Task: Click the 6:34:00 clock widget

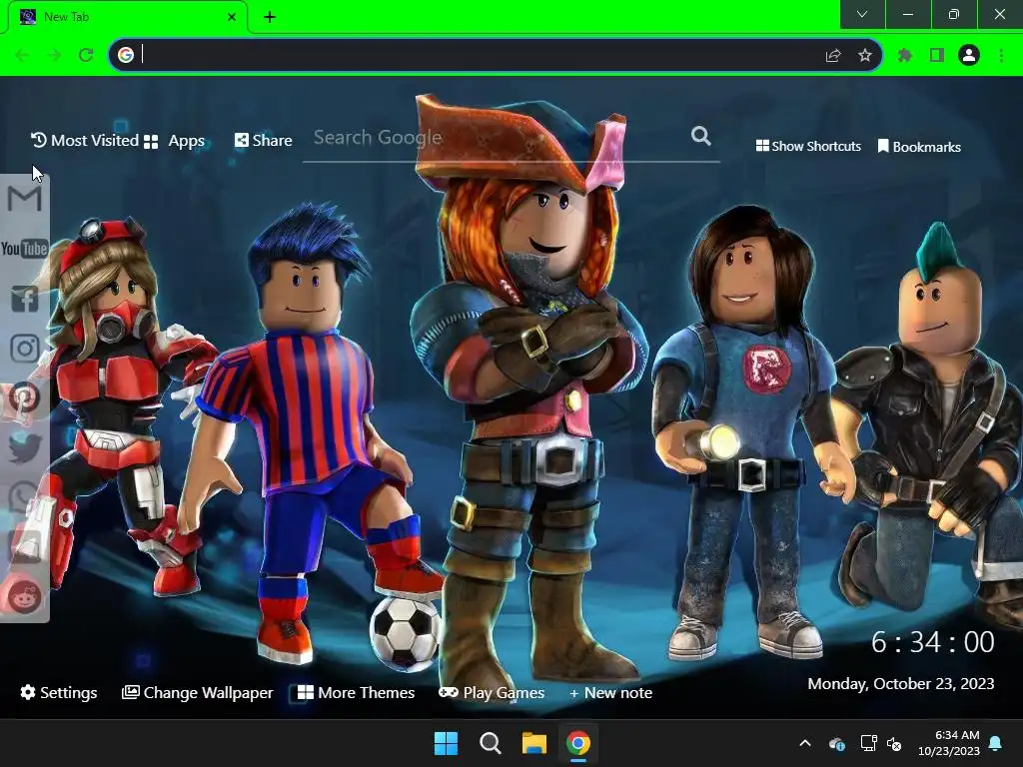Action: 933,642
